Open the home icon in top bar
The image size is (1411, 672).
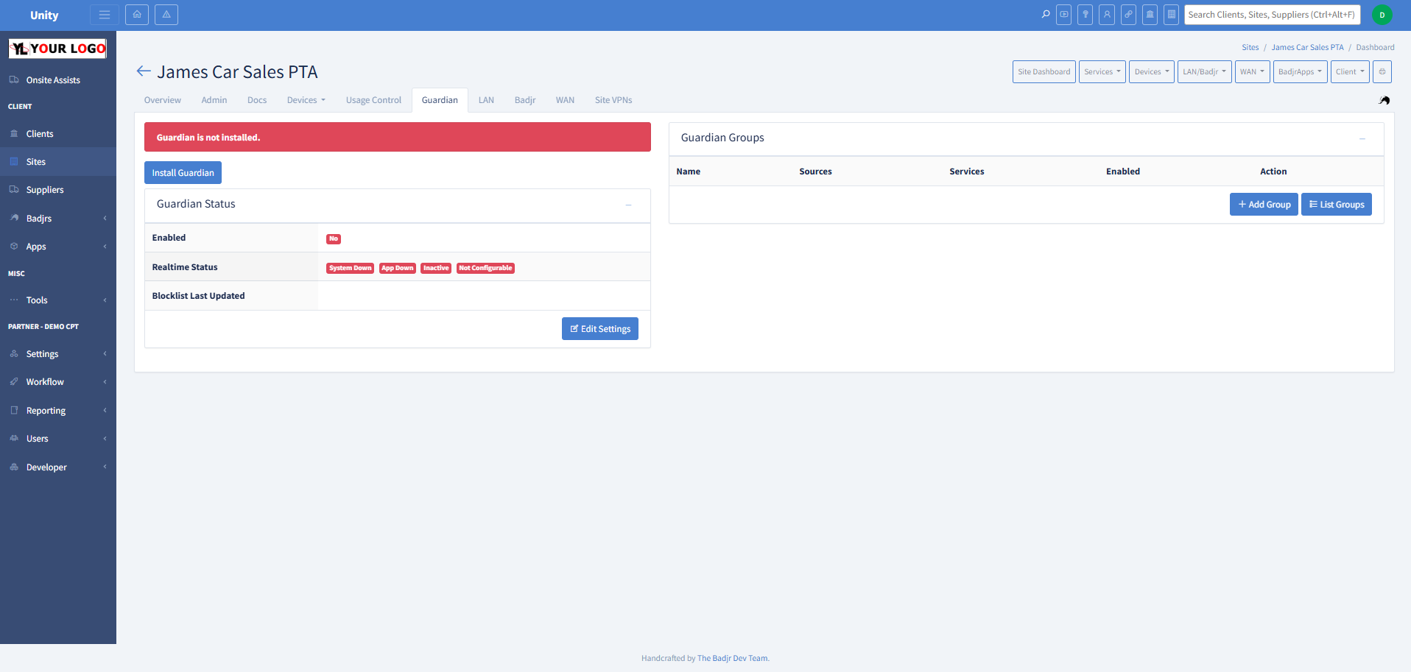pos(137,15)
